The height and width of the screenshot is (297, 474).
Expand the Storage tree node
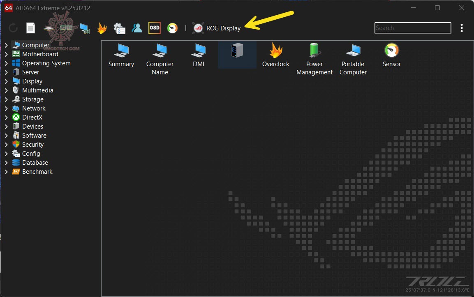point(6,99)
